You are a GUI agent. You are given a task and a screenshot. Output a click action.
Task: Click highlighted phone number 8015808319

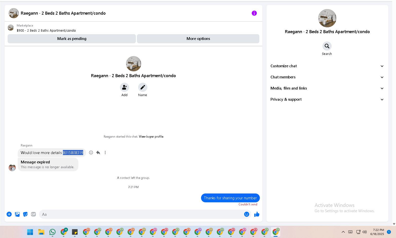(x=73, y=153)
